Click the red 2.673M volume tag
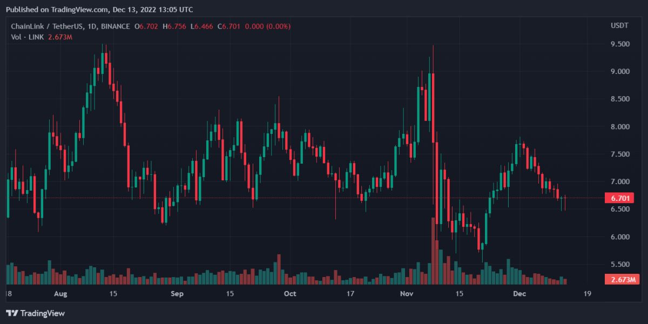Image resolution: width=648 pixels, height=324 pixels. [x=620, y=279]
